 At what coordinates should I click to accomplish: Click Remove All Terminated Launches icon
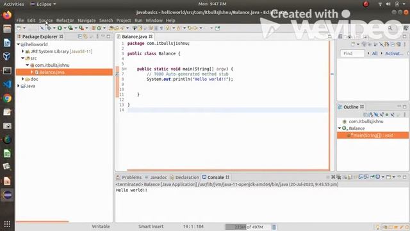pos(339,177)
